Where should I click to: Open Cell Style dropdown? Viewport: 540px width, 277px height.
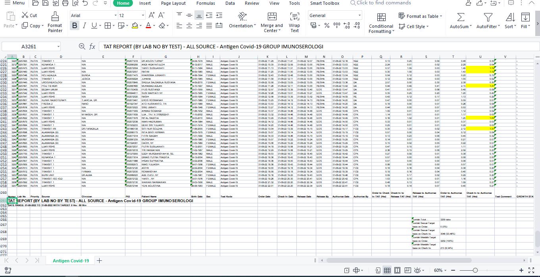(x=413, y=27)
